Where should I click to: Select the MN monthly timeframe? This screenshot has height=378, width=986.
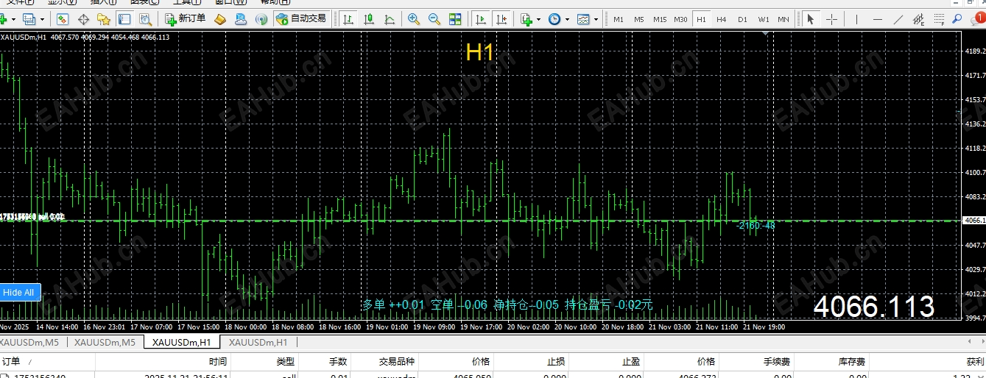point(784,18)
